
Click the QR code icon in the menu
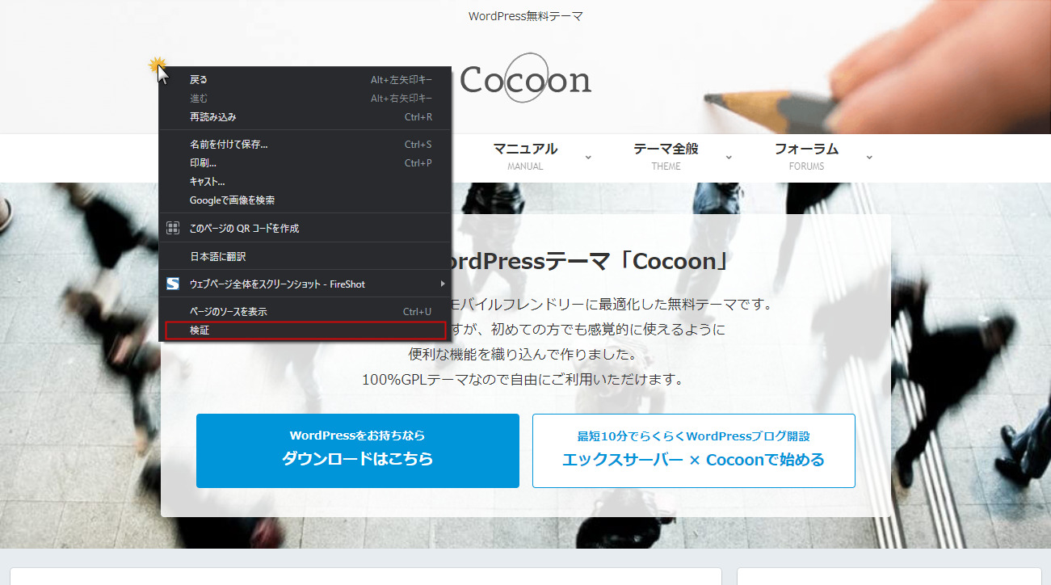[172, 228]
